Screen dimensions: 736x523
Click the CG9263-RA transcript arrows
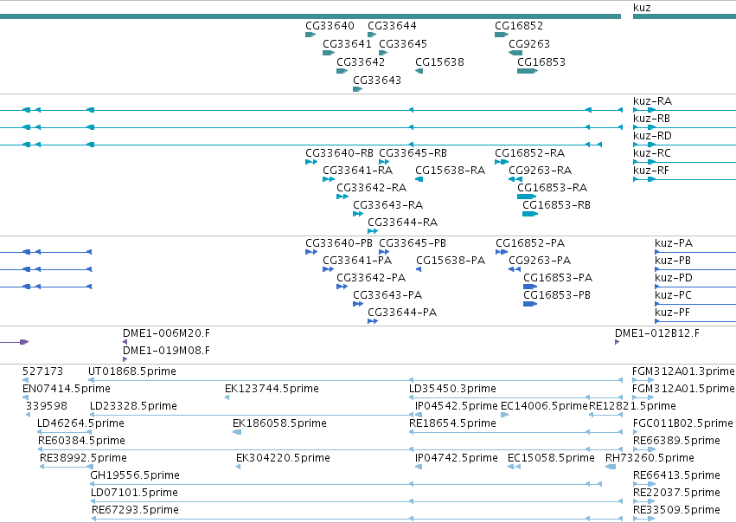(x=515, y=179)
